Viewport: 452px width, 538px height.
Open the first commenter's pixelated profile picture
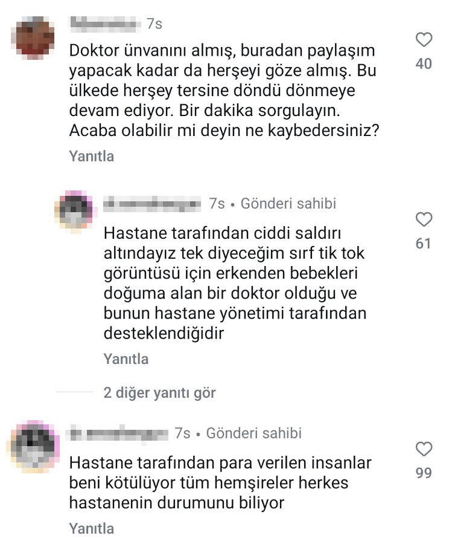[33, 37]
